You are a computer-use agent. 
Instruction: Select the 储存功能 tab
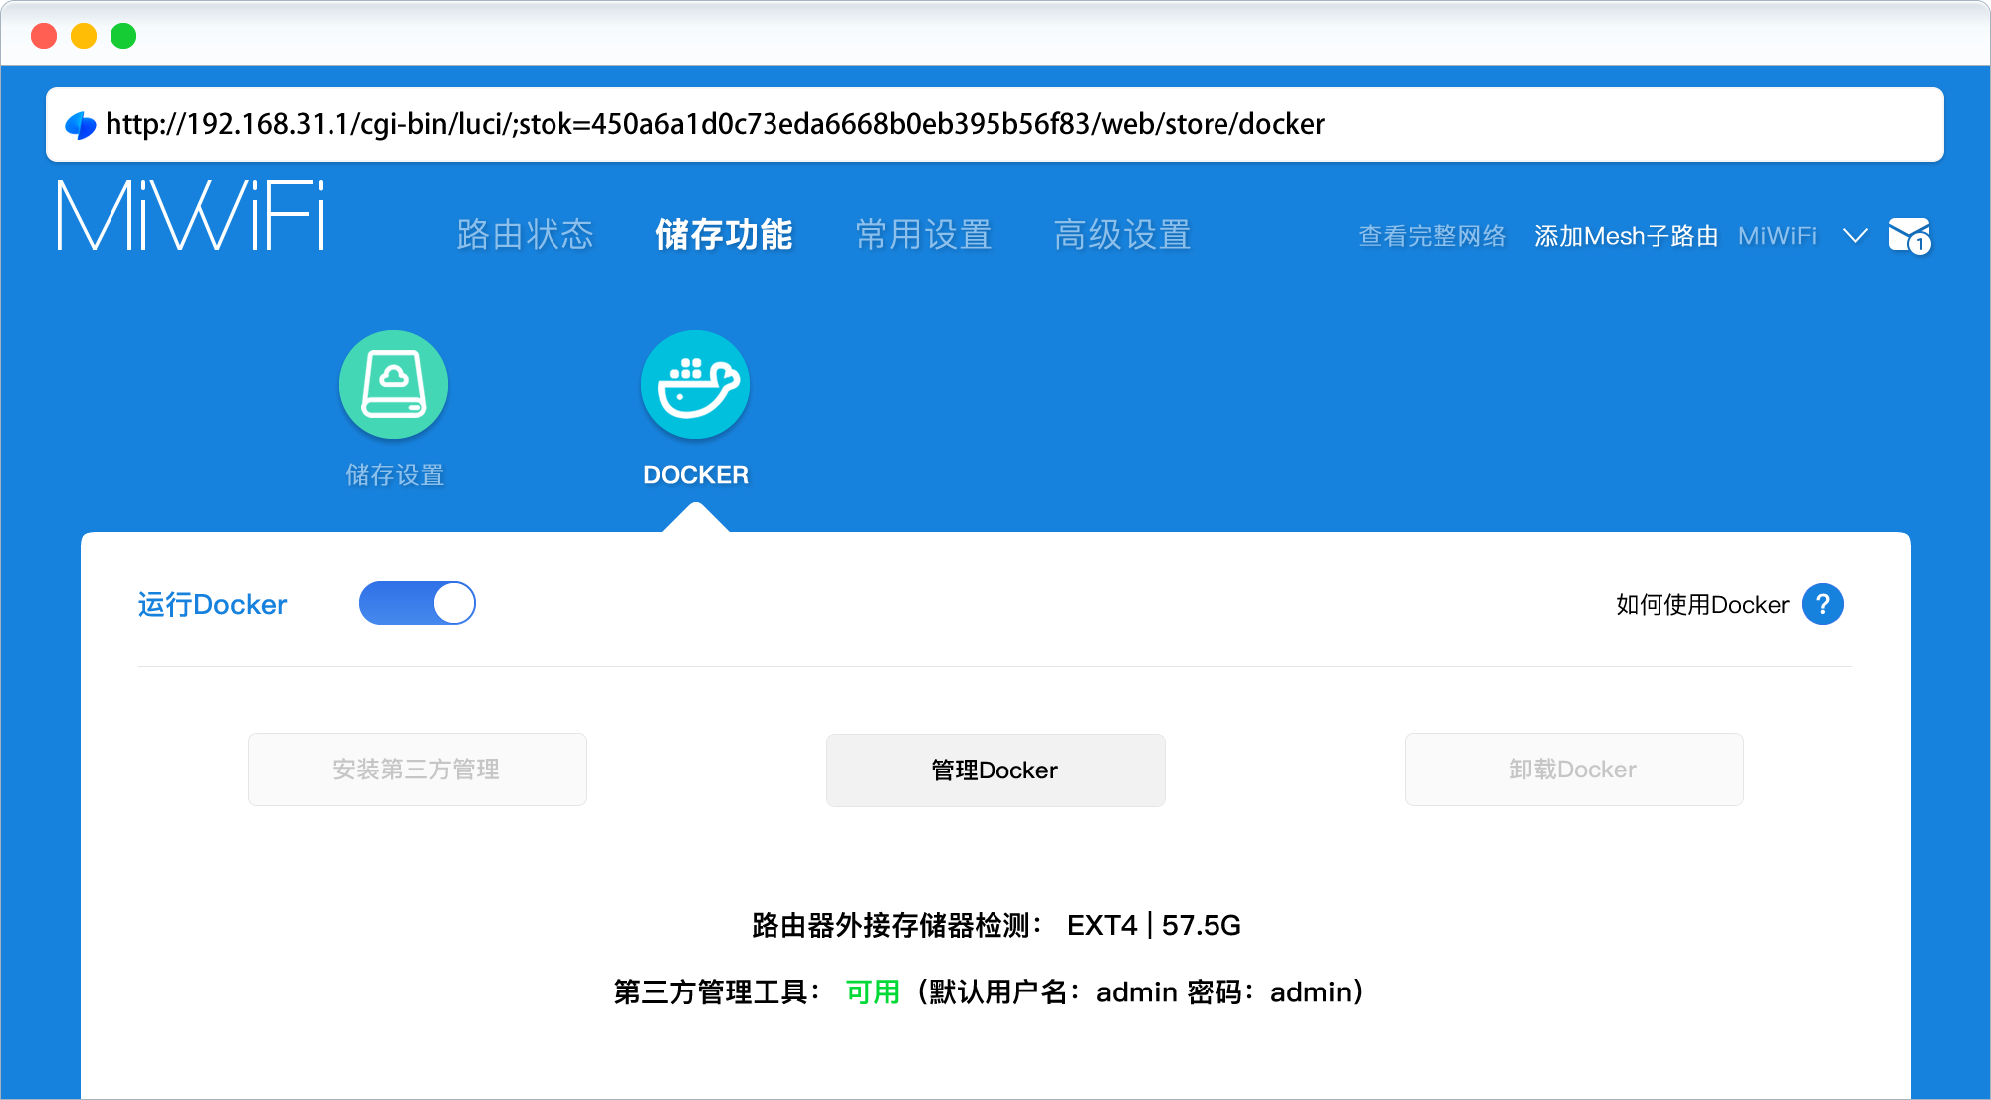coord(724,235)
